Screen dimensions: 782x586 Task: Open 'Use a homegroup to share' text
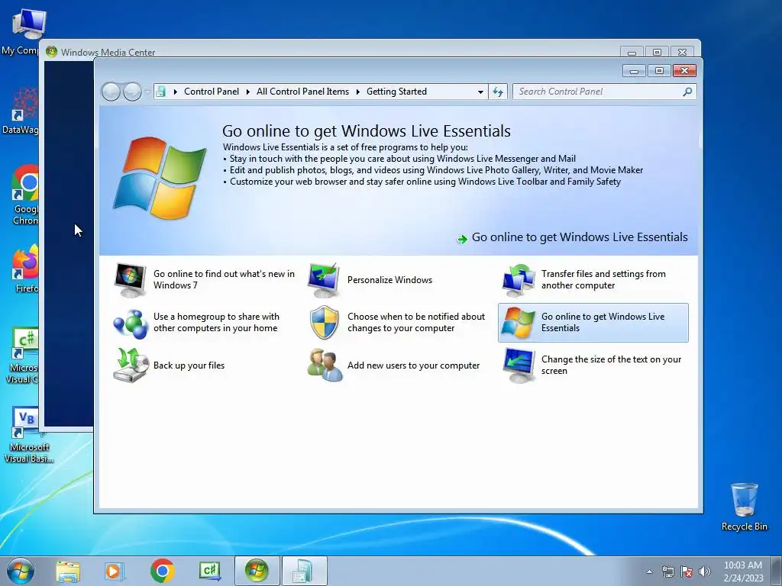click(216, 323)
